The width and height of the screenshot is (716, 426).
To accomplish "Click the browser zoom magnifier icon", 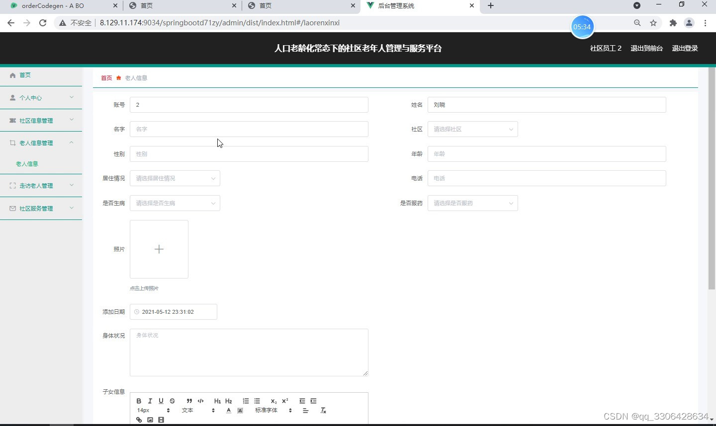I will (637, 23).
